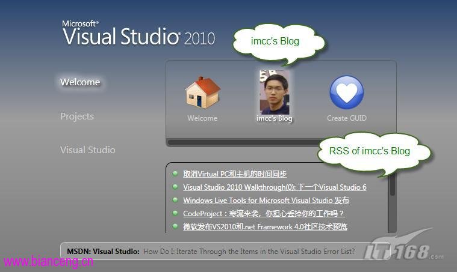Image resolution: width=457 pixels, height=272 pixels.
Task: Open Visual Studio 2010 Walkthrough(0) article link
Action: tap(275, 187)
